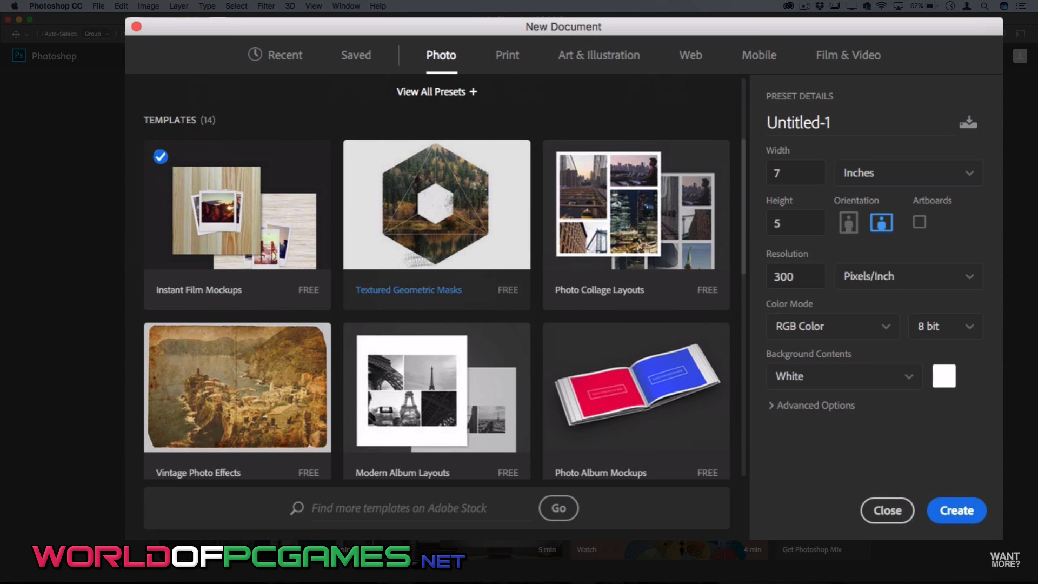Select portrait orientation icon
Image resolution: width=1038 pixels, height=584 pixels.
tap(848, 222)
